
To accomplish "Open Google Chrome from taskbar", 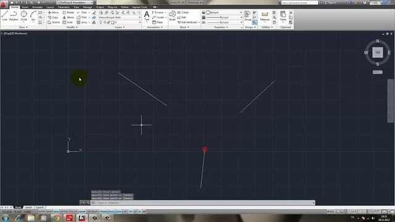I will pos(56,218).
